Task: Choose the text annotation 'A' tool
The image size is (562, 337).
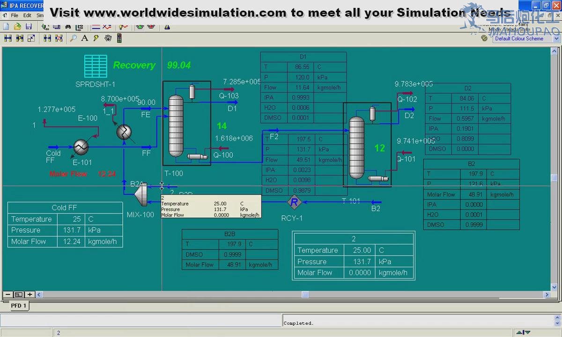Action: pyautogui.click(x=85, y=38)
